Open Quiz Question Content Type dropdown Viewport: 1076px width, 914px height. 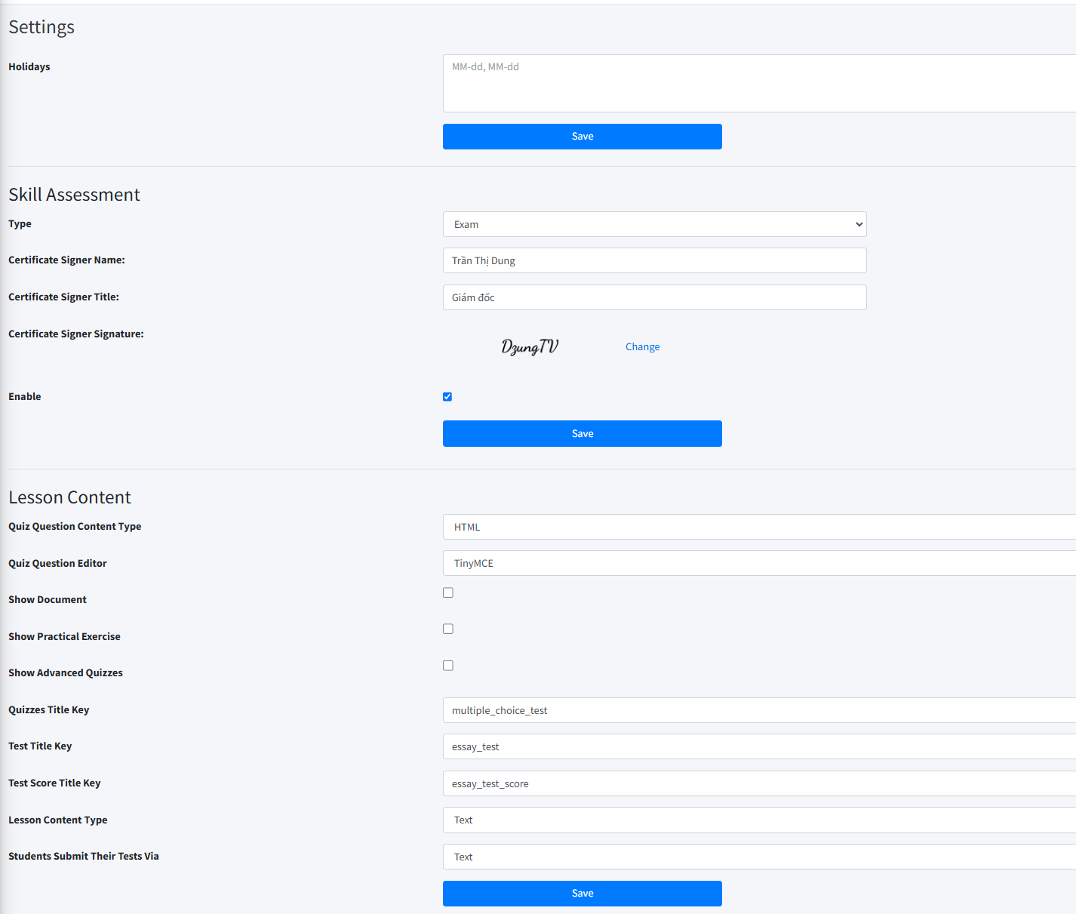pyautogui.click(x=759, y=527)
